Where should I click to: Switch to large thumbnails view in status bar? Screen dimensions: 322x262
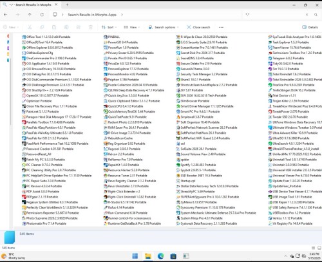pyautogui.click(x=319, y=248)
